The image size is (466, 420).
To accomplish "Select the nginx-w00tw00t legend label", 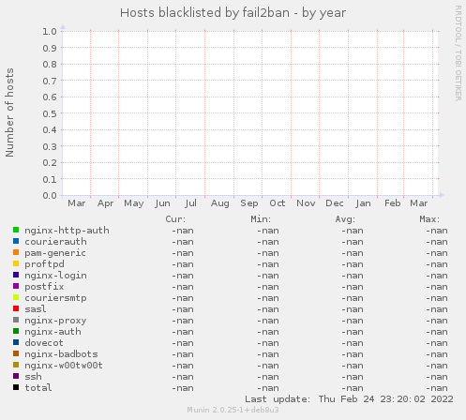I will 64,366.
